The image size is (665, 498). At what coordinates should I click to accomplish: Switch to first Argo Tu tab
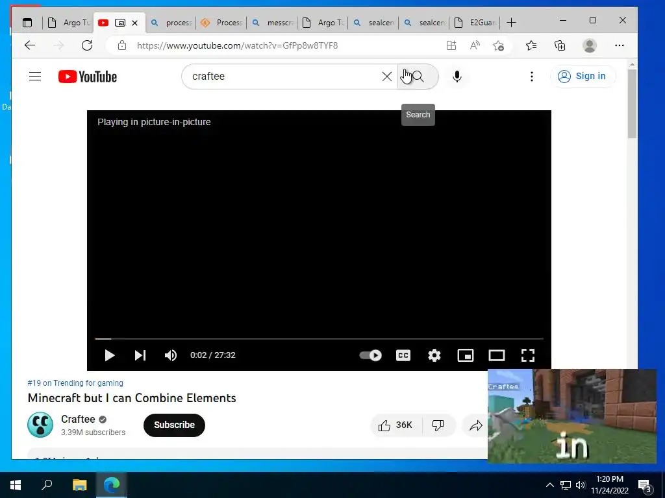pos(68,23)
